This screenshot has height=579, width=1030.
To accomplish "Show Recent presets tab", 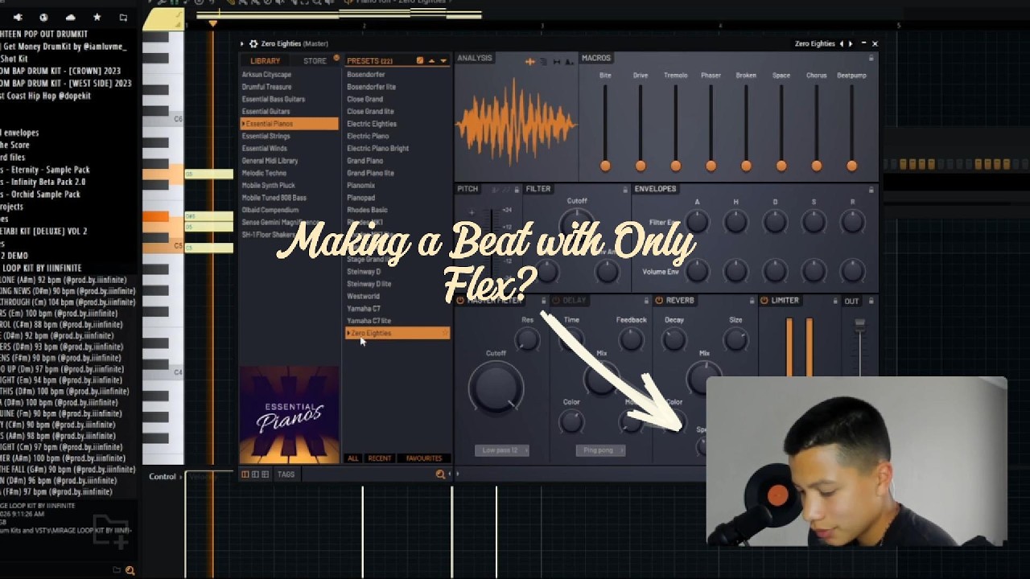I will click(379, 458).
